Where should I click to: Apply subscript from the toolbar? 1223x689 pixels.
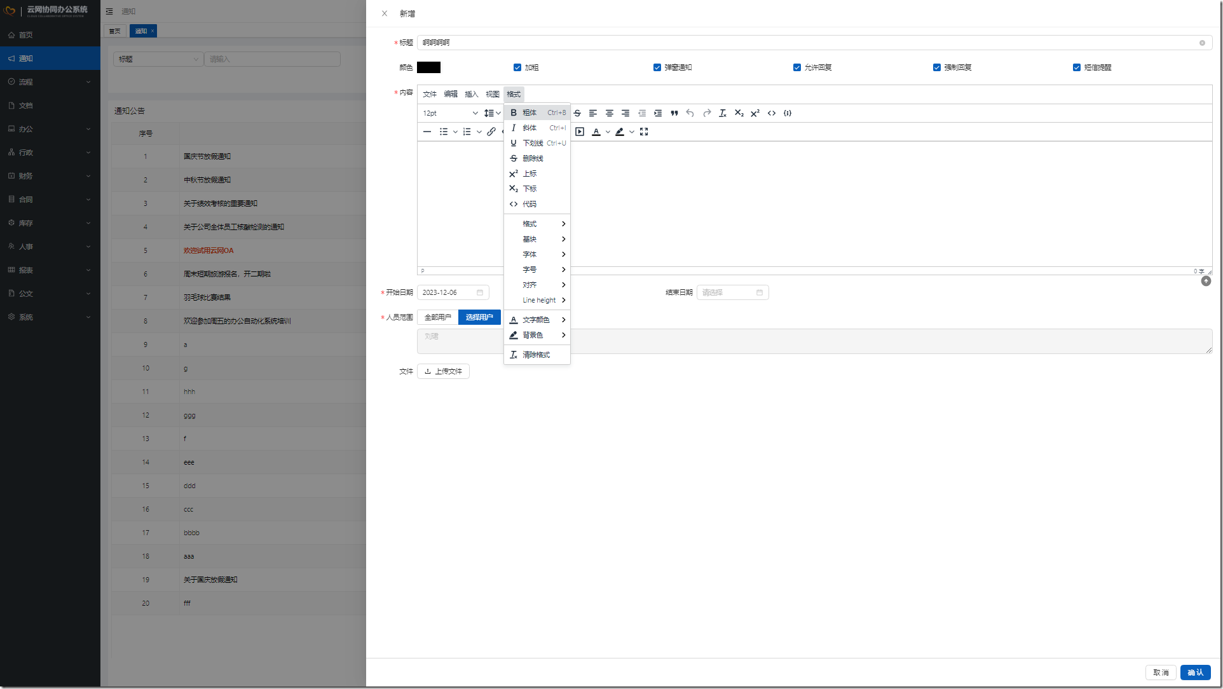click(739, 113)
